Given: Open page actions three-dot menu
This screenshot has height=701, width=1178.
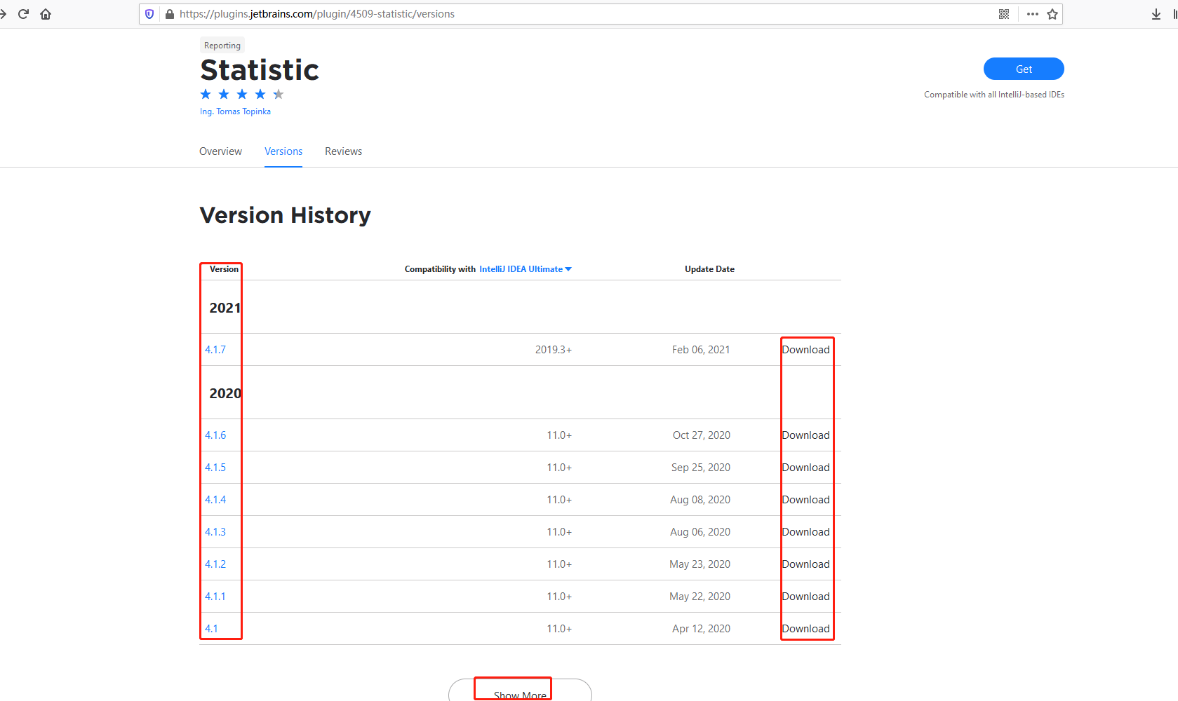Looking at the screenshot, I should [1032, 14].
